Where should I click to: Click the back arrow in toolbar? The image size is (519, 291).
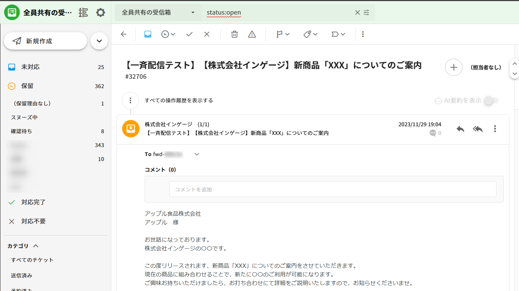124,34
